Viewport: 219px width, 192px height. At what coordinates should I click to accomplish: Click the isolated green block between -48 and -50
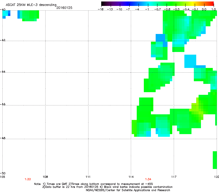(x=215, y=160)
